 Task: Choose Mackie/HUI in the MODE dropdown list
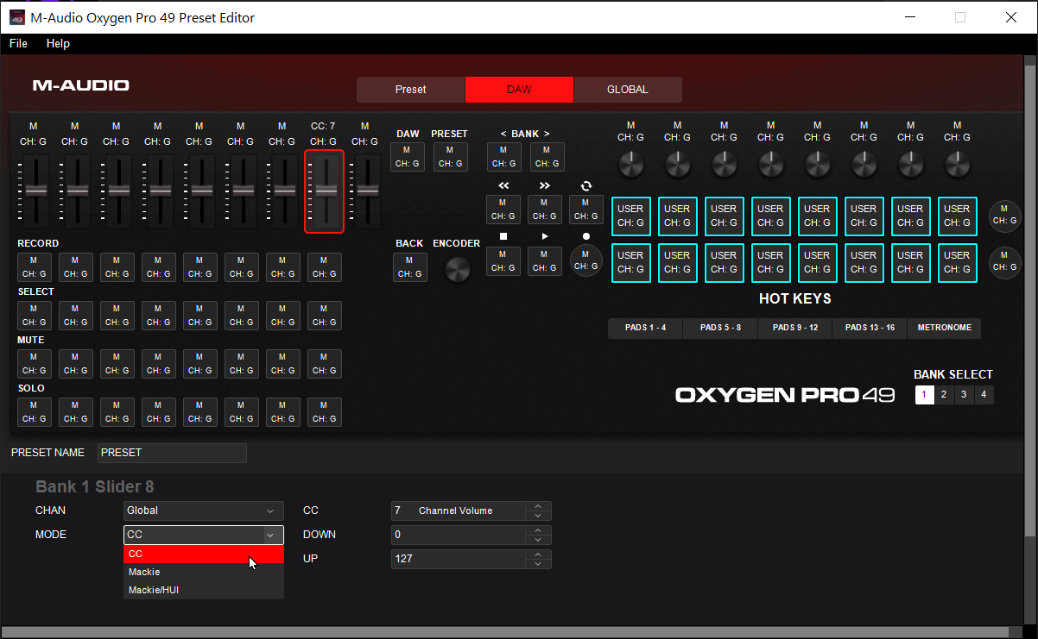[204, 590]
